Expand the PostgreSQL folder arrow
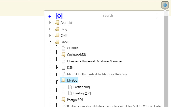Image resolution: width=171 pixels, height=107 pixels. [x=56, y=100]
